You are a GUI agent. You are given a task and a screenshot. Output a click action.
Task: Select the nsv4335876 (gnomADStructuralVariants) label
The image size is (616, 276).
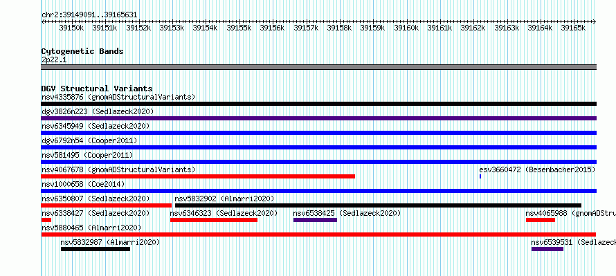coord(118,97)
